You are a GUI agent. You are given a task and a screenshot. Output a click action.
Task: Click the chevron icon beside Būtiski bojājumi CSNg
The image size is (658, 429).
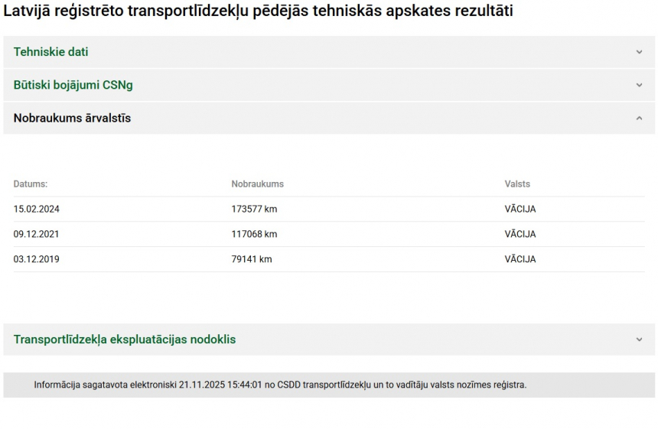coord(639,85)
